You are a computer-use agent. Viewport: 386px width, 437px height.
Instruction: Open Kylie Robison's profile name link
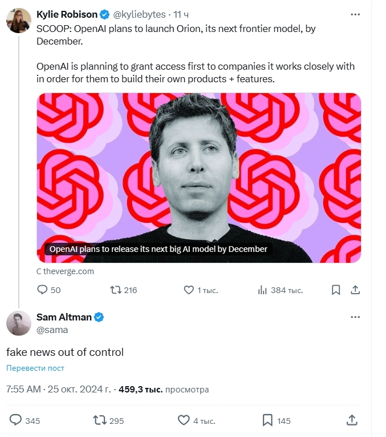click(x=67, y=14)
